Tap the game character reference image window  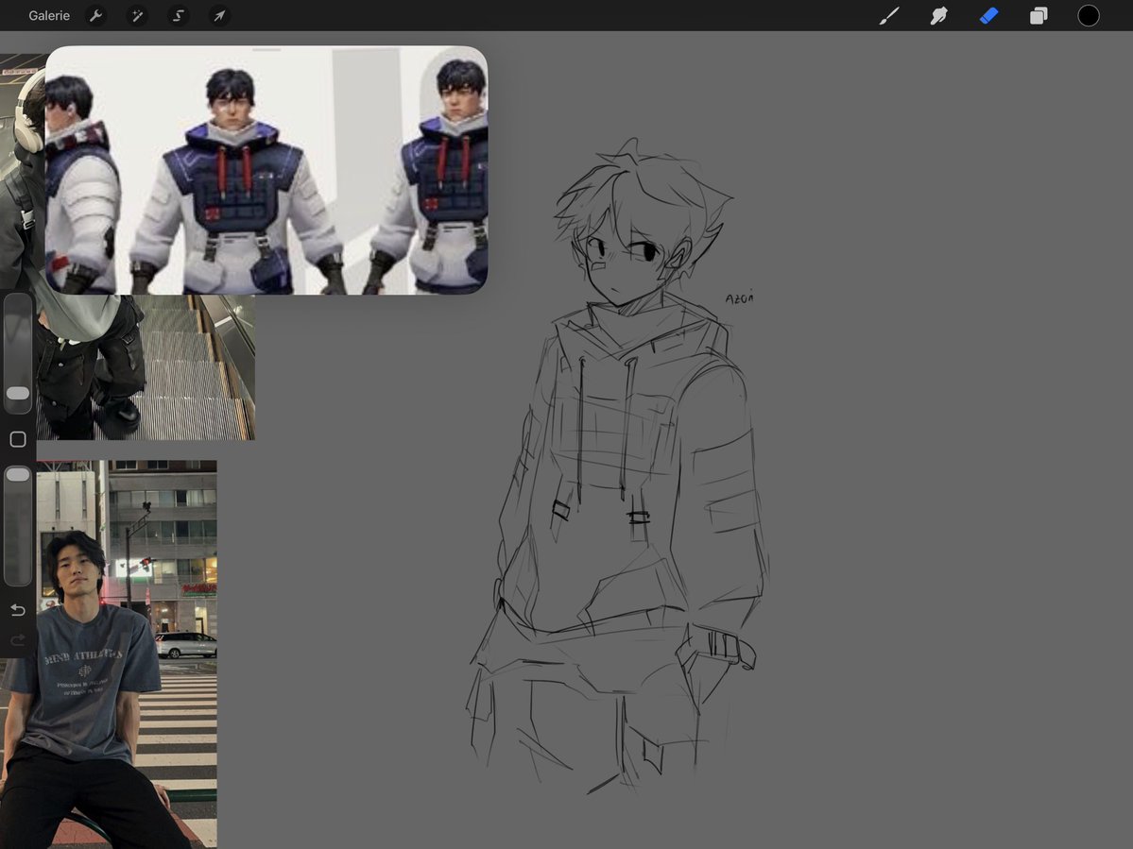266,170
